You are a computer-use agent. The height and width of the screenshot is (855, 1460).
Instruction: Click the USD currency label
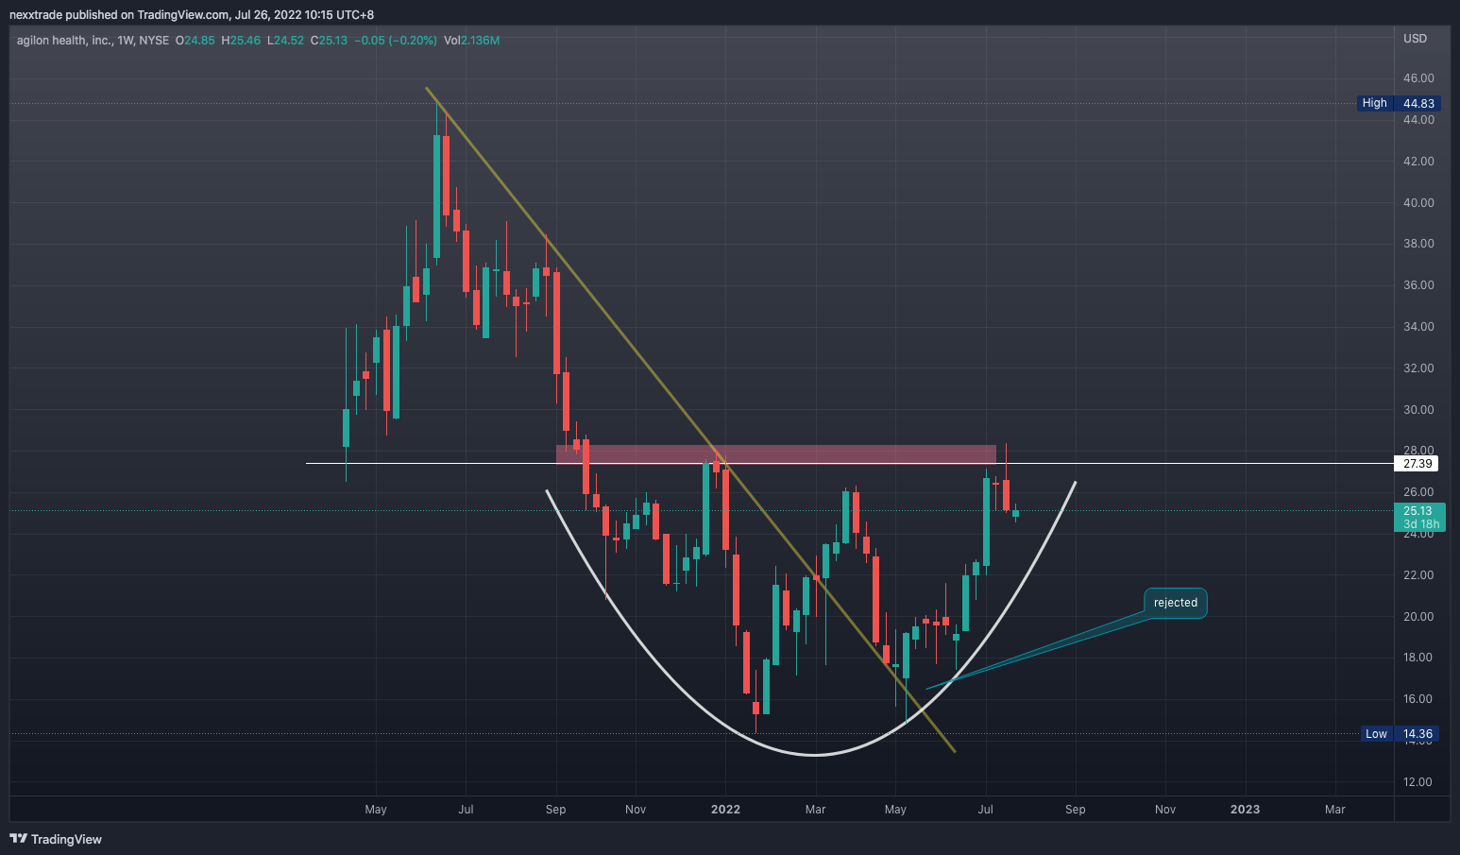pyautogui.click(x=1415, y=39)
